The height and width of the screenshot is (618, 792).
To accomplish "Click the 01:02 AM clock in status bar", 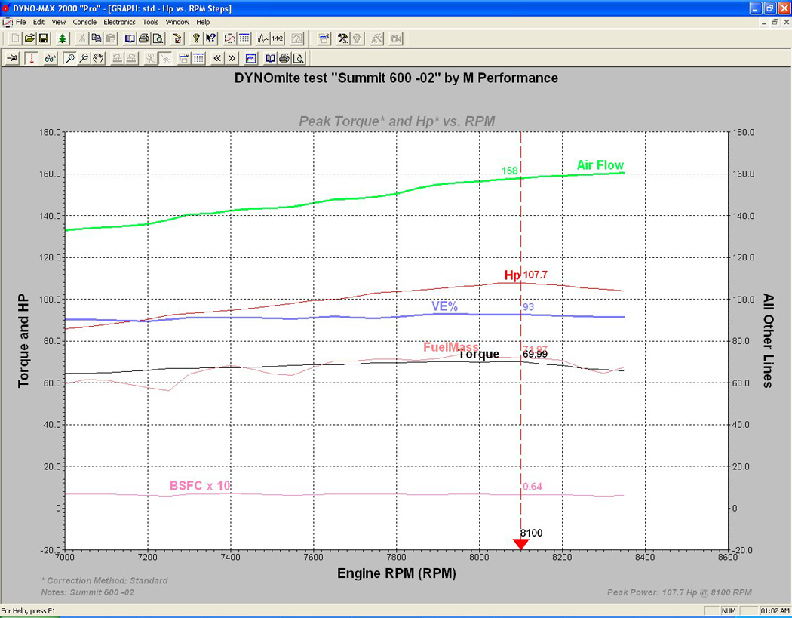I will pos(775,611).
